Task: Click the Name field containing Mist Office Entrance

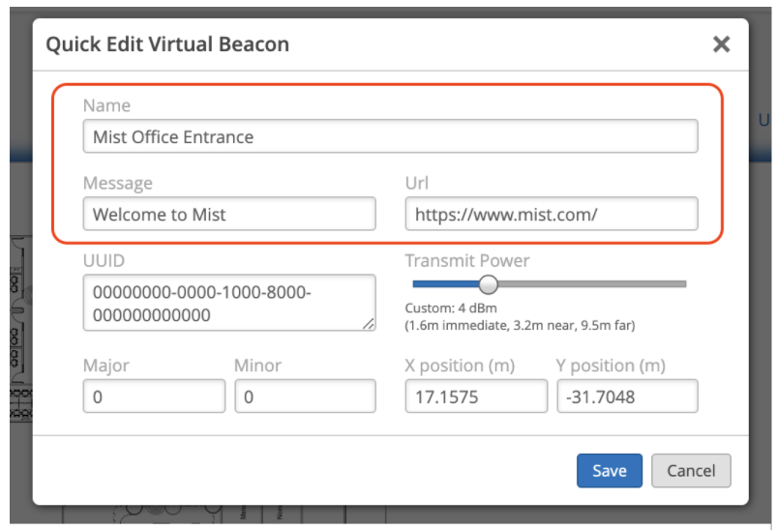Action: click(390, 136)
